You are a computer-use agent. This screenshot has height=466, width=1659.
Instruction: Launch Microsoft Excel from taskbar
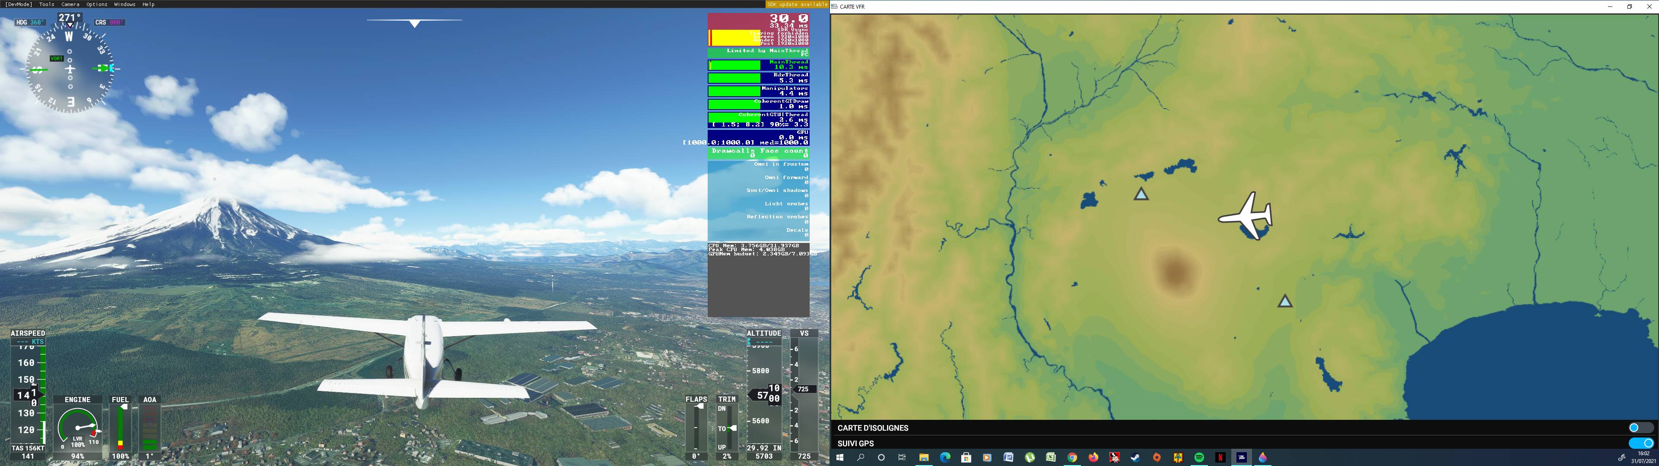click(x=1051, y=458)
